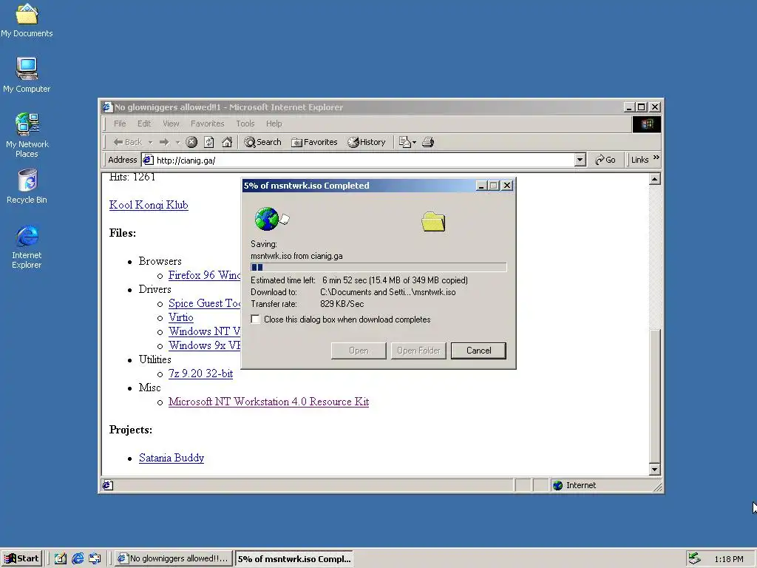The height and width of the screenshot is (568, 757).
Task: Open the Search pane from the toolbar
Action: [x=262, y=142]
